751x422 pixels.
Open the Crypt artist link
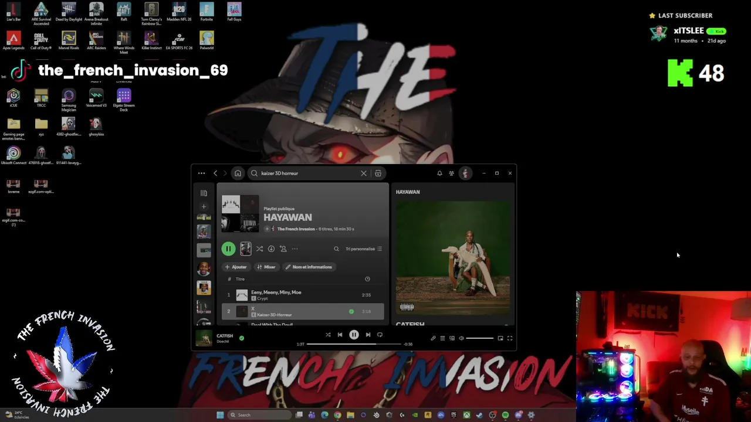[x=262, y=299]
